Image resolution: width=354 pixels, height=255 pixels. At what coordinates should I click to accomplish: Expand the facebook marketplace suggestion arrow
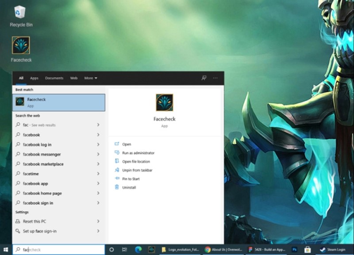(98, 164)
